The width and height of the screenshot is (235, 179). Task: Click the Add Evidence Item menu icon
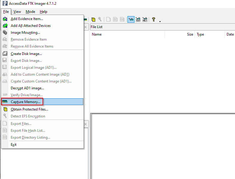5,19
